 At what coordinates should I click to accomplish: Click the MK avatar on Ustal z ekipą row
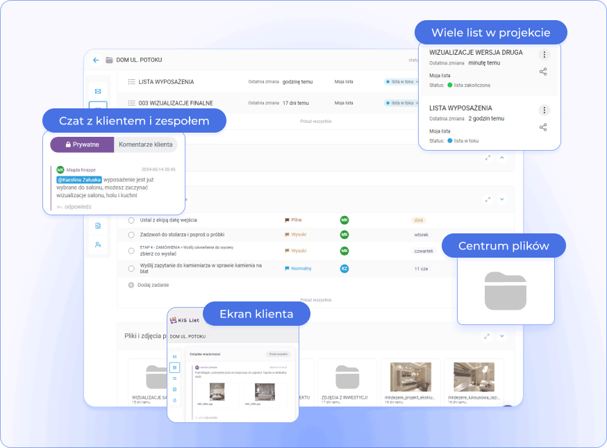(344, 220)
